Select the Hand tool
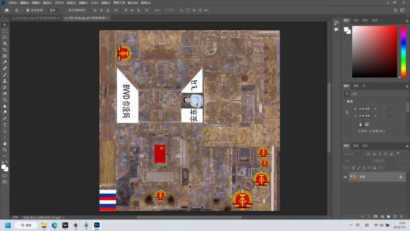This screenshot has height=231, width=410. 5,144
